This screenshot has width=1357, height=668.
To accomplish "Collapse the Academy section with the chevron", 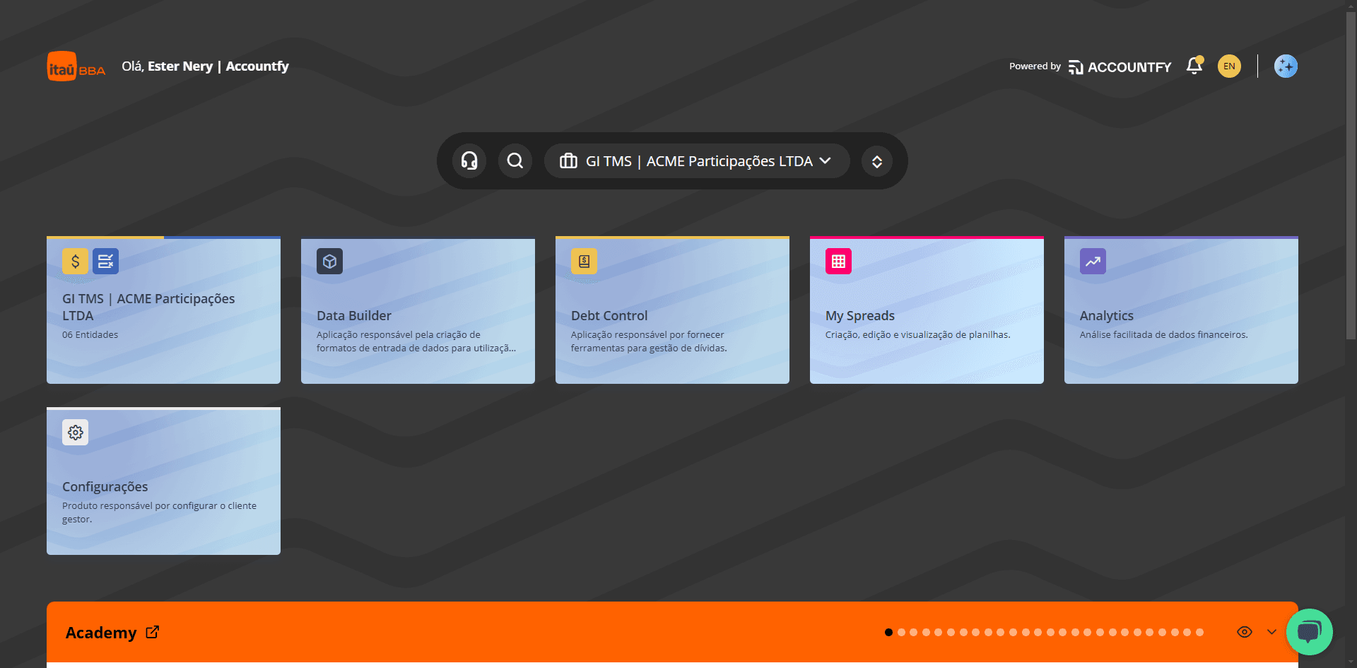I will [x=1271, y=632].
